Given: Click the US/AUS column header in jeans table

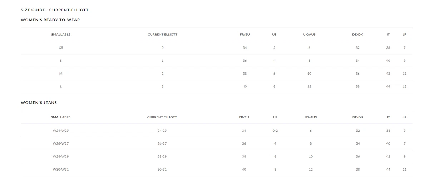Looking at the screenshot, I should click(x=311, y=117).
